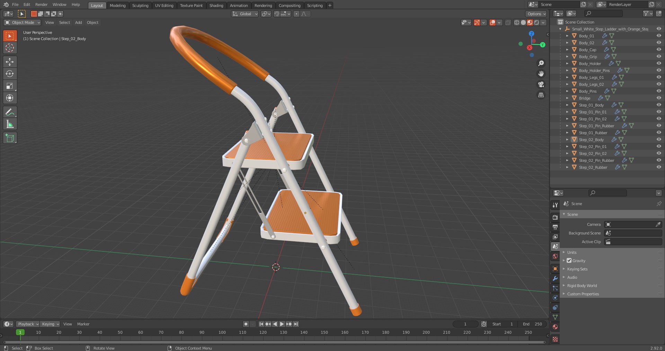Activate the Transform tool
This screenshot has height=351, width=665.
click(10, 98)
